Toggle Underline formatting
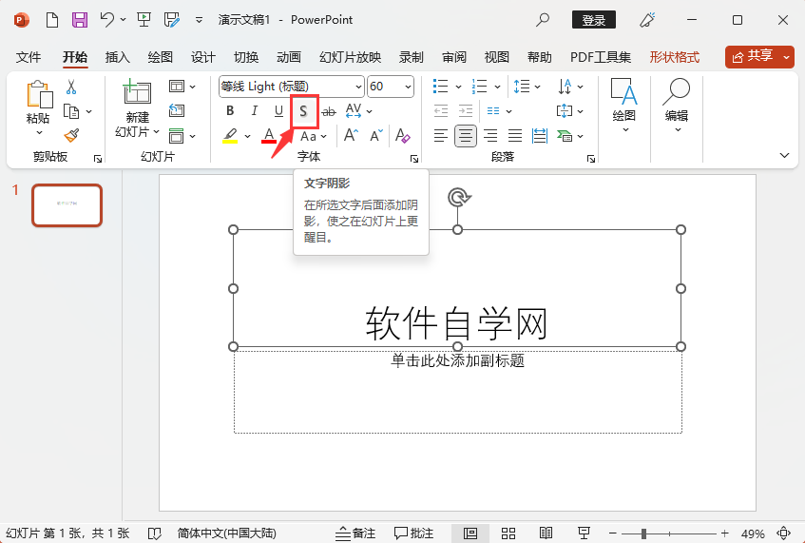Screen dimensions: 805x543 pos(278,110)
